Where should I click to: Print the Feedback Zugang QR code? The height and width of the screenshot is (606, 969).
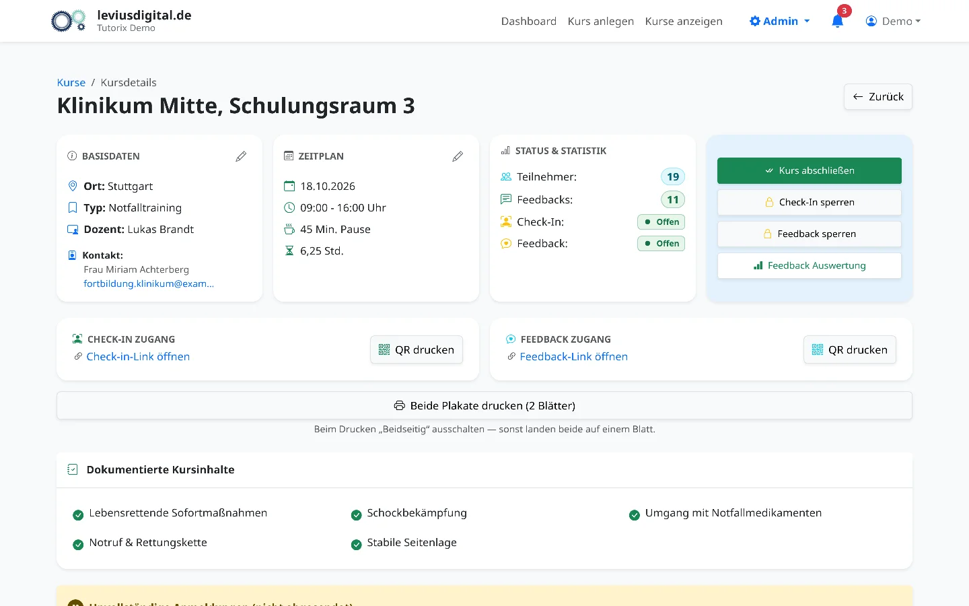click(x=850, y=349)
